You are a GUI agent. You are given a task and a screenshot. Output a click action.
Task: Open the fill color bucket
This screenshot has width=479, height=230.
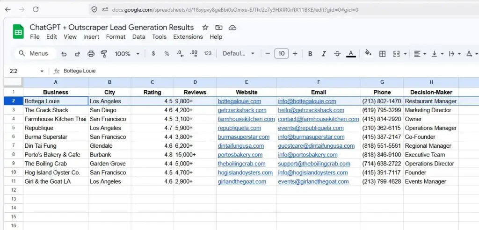pos(369,53)
